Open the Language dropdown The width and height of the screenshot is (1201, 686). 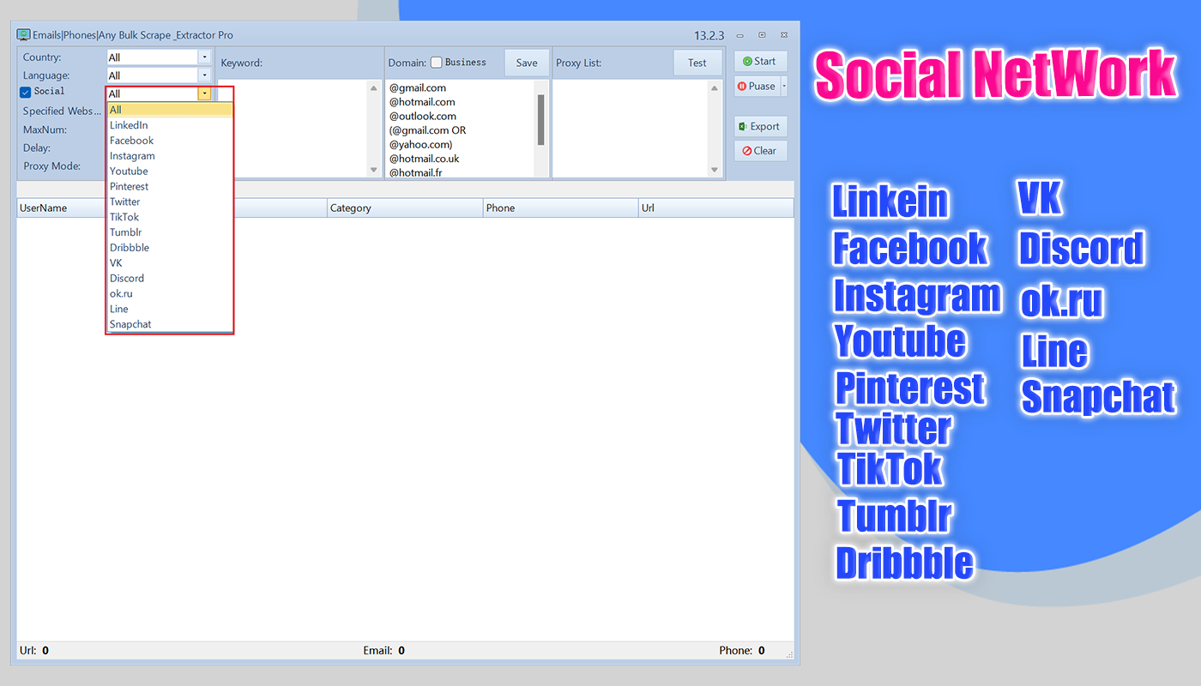[x=204, y=75]
